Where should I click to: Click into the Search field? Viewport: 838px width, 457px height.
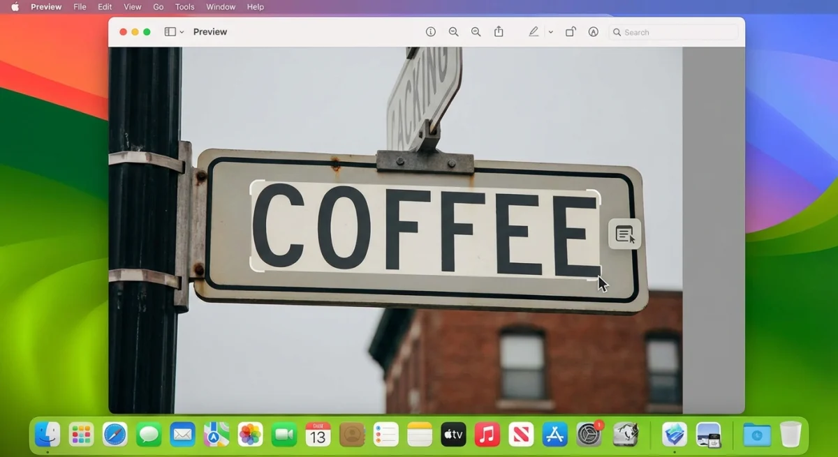[673, 32]
